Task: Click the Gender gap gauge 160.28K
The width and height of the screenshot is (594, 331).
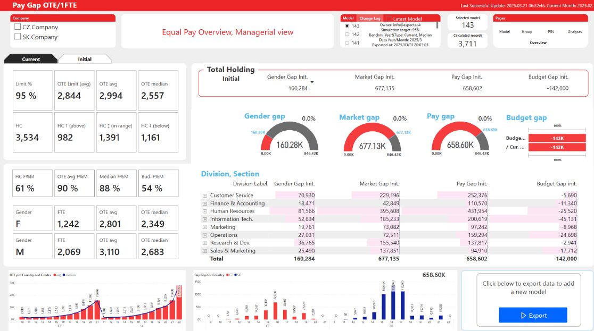Action: click(x=290, y=137)
